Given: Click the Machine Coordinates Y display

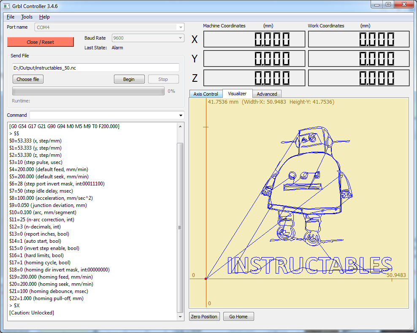Looking at the screenshot, I should pyautogui.click(x=254, y=59).
